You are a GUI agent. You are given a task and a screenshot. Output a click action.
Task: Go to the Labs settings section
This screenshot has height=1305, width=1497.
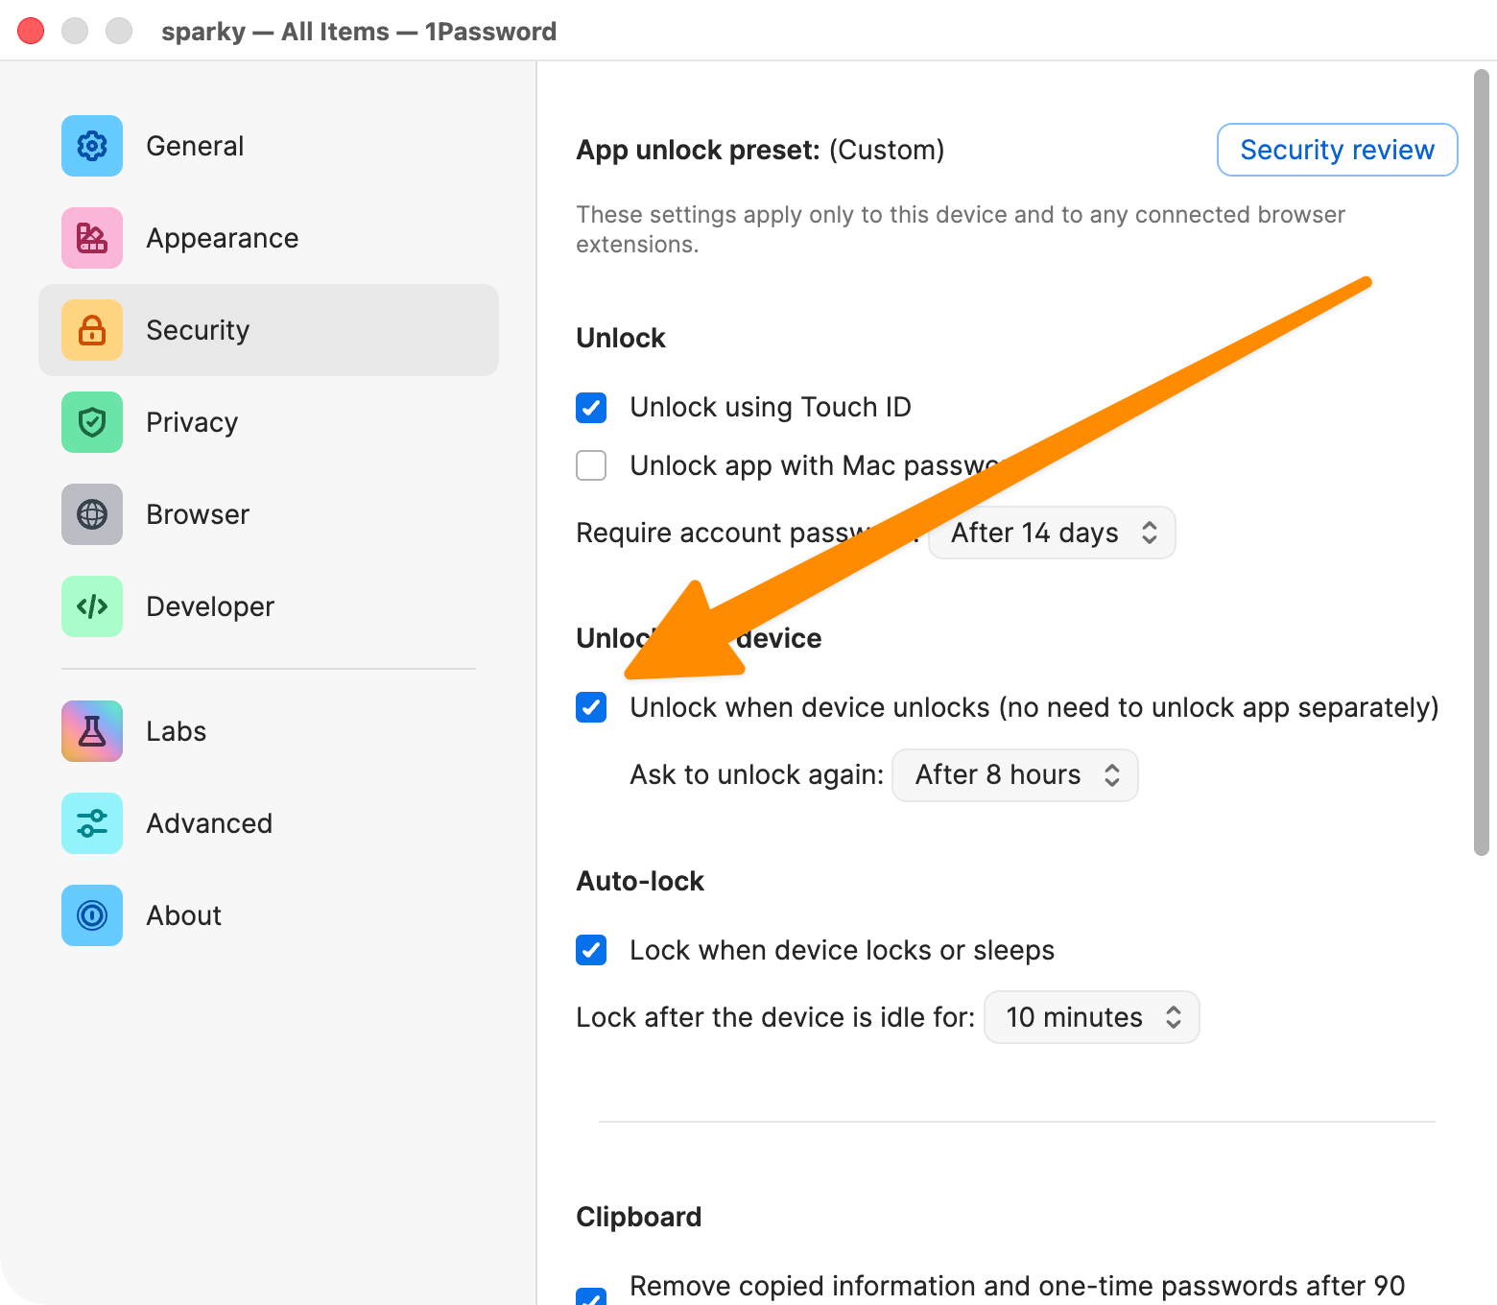tap(176, 730)
